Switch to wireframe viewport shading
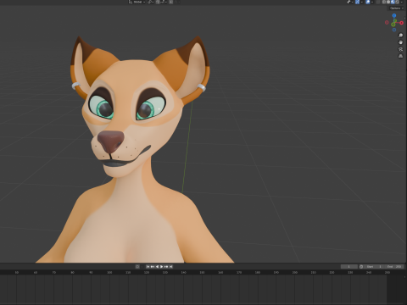The image size is (407, 305). point(384,2)
